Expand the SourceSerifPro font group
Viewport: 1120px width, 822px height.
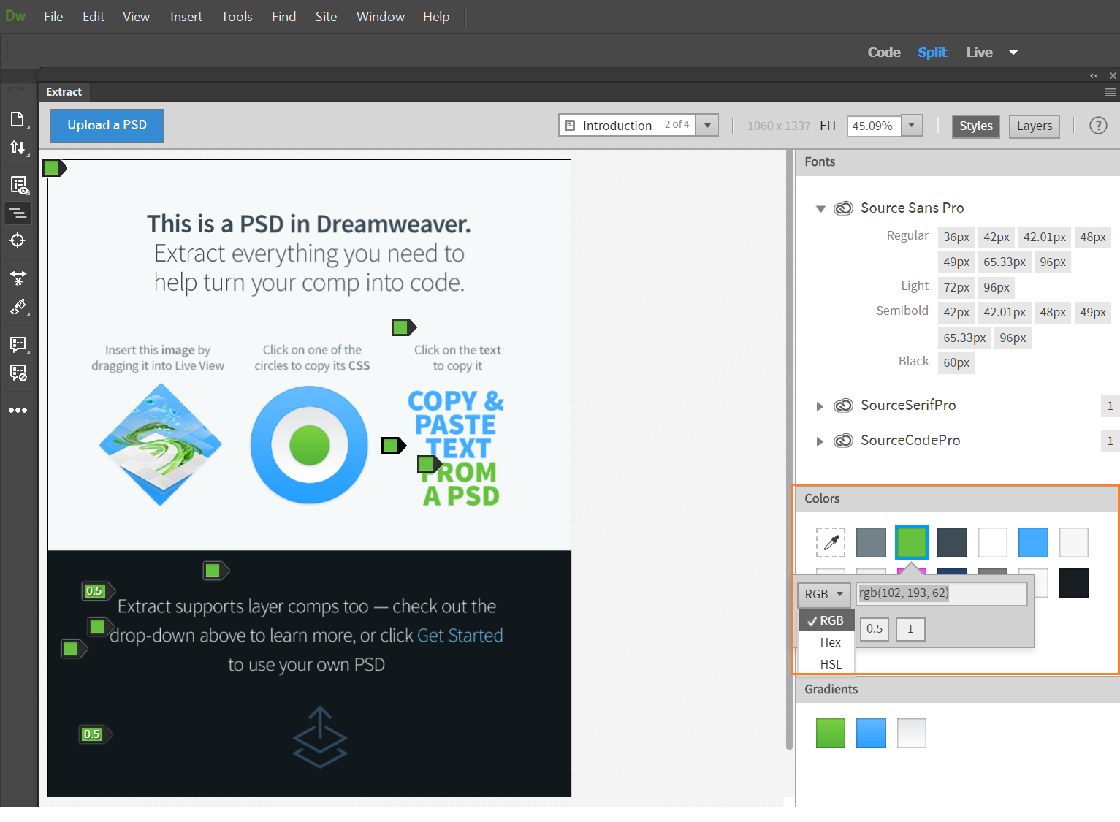820,406
